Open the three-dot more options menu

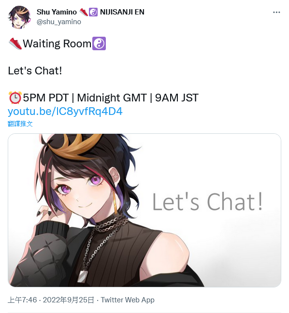(x=276, y=13)
